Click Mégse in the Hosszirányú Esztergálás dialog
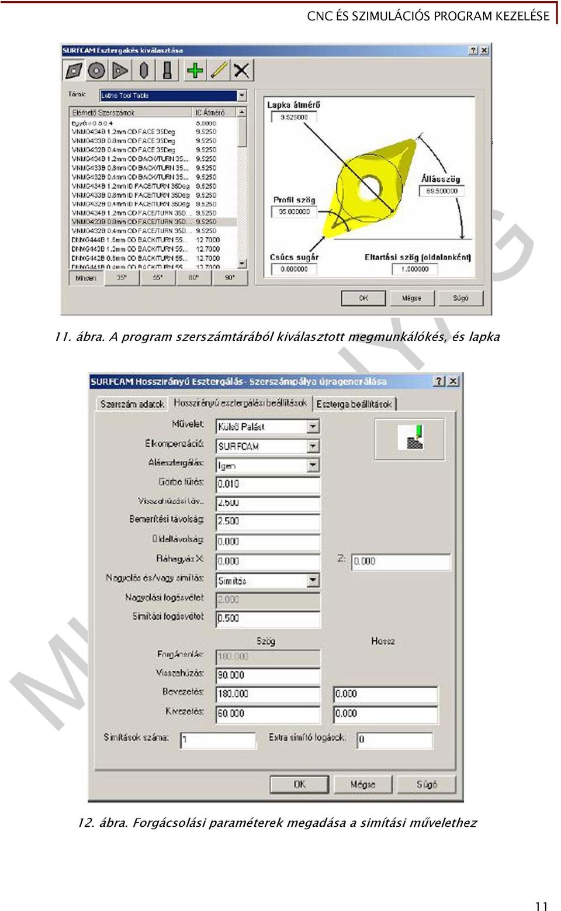Screen dimensions: 561x911 click(x=363, y=785)
